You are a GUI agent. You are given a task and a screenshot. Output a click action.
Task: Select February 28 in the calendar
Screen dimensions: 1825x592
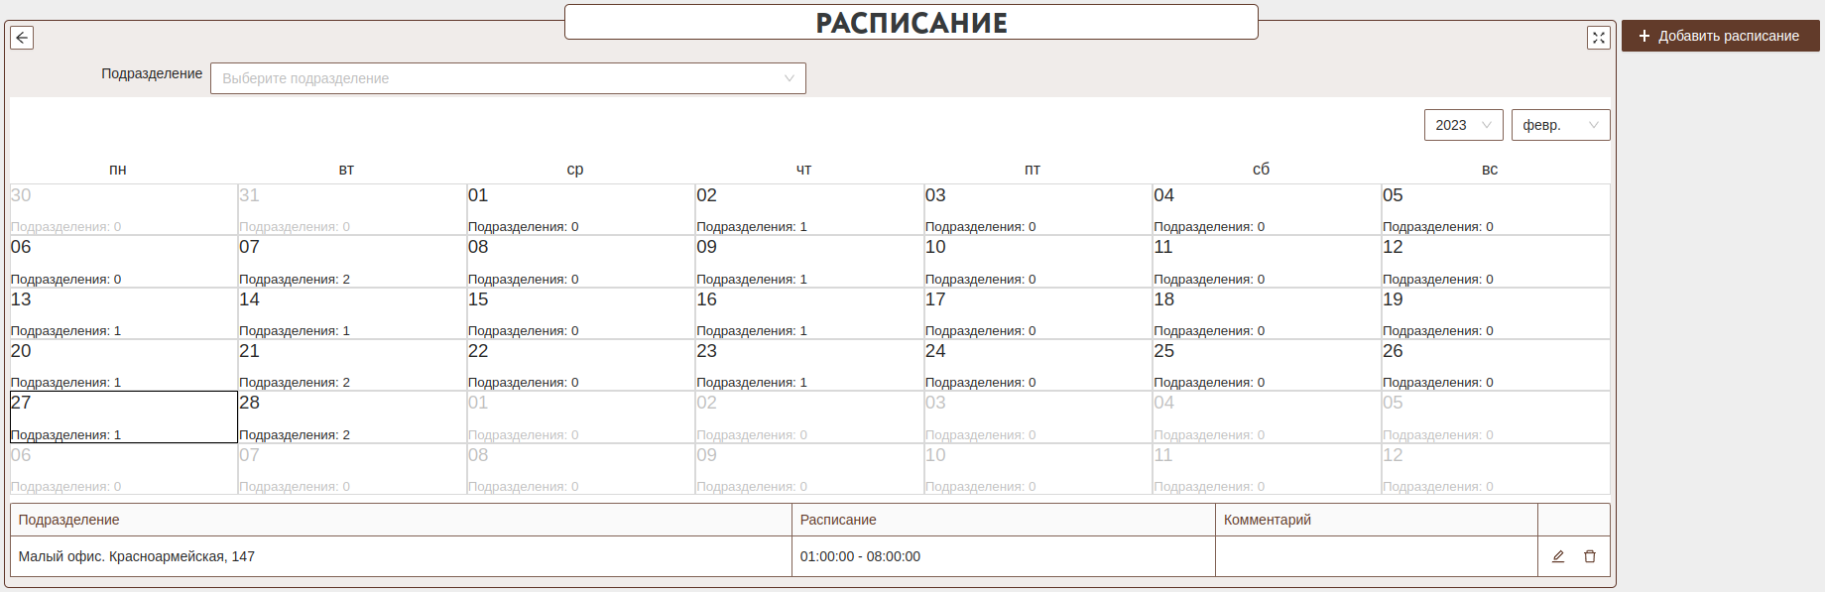352,416
